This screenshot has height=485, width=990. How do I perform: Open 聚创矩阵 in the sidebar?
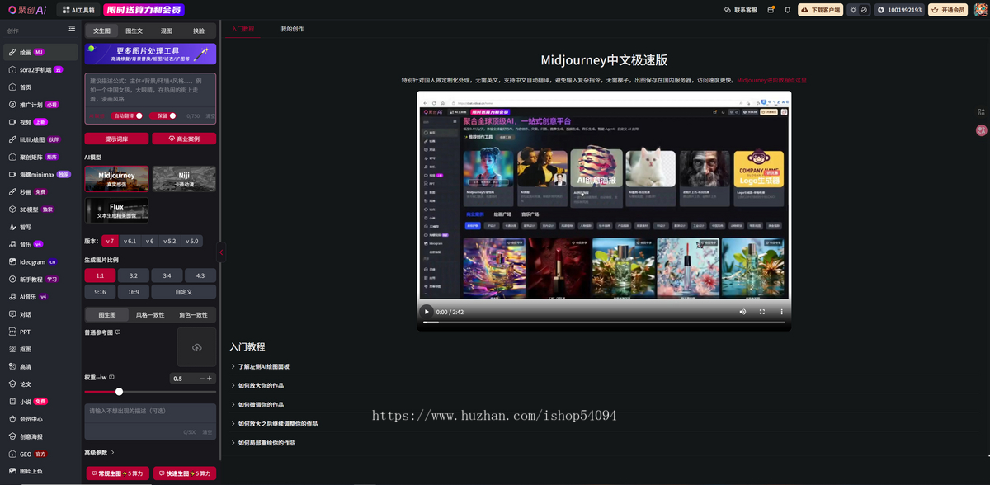(x=40, y=157)
